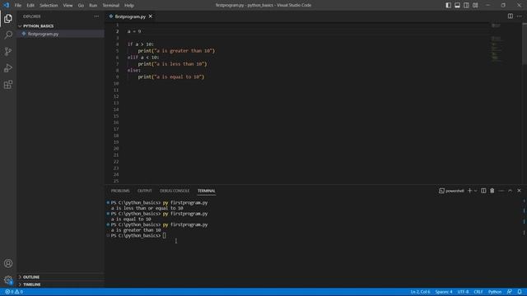Open the Go menu
The height and width of the screenshot is (296, 527).
click(x=81, y=6)
